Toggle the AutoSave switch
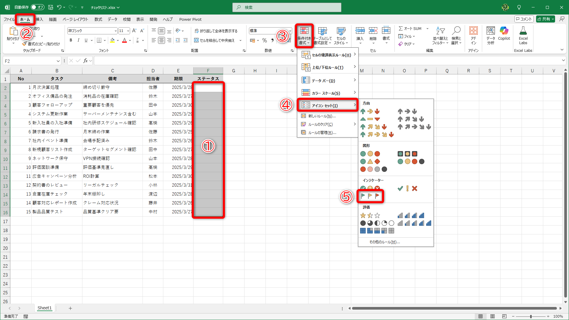Viewport: 569px width, 320px height. (x=37, y=7)
